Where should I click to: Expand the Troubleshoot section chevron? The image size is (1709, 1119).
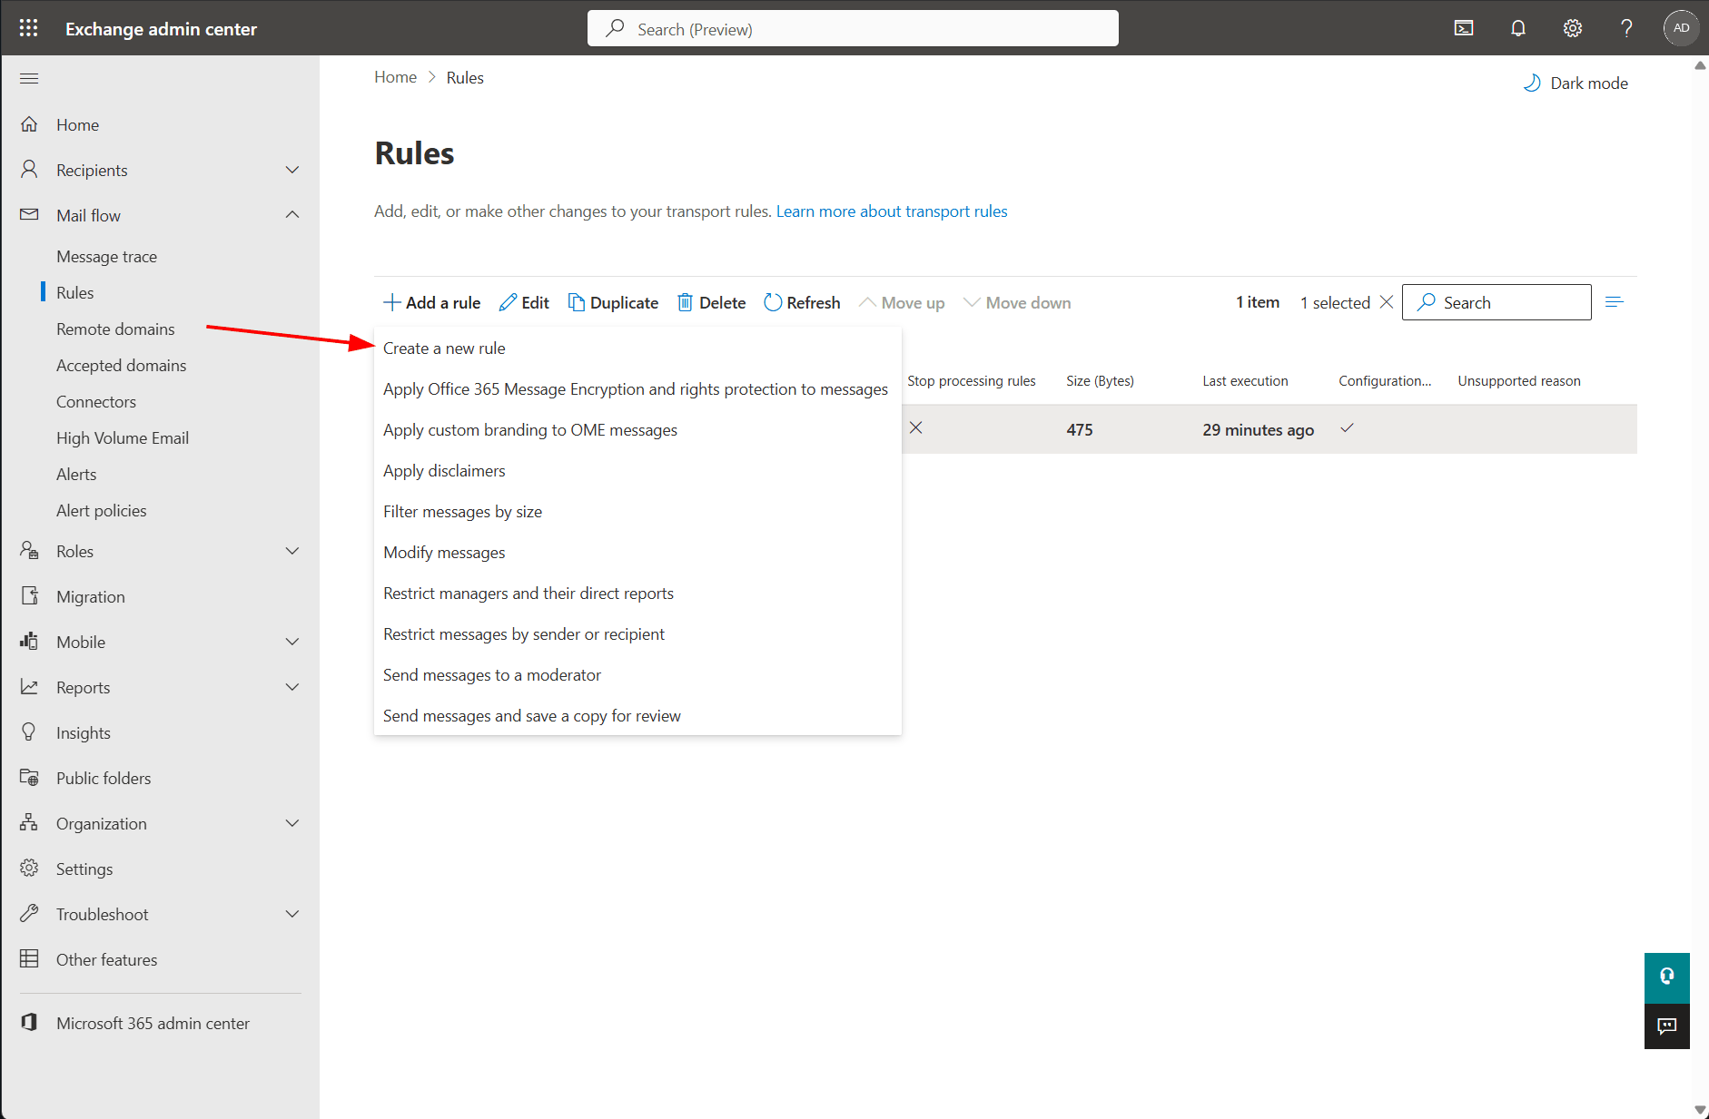[292, 914]
